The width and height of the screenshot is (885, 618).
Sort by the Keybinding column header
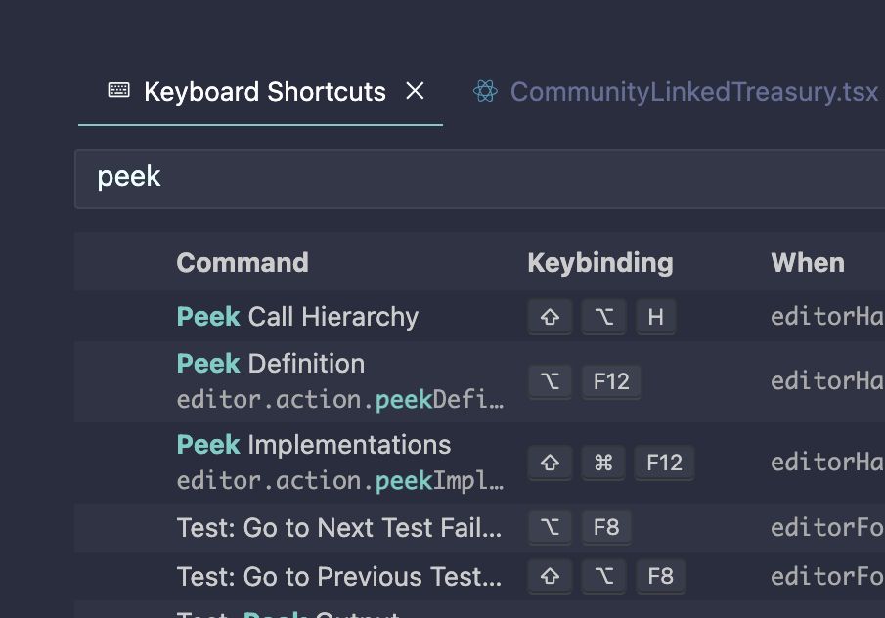coord(600,263)
